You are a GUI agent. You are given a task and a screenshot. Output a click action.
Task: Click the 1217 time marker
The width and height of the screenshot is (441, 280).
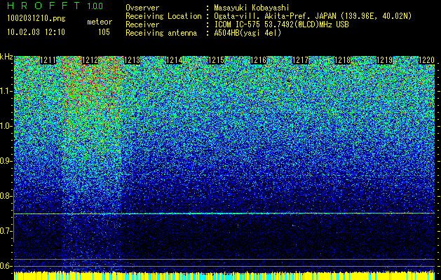(x=300, y=60)
